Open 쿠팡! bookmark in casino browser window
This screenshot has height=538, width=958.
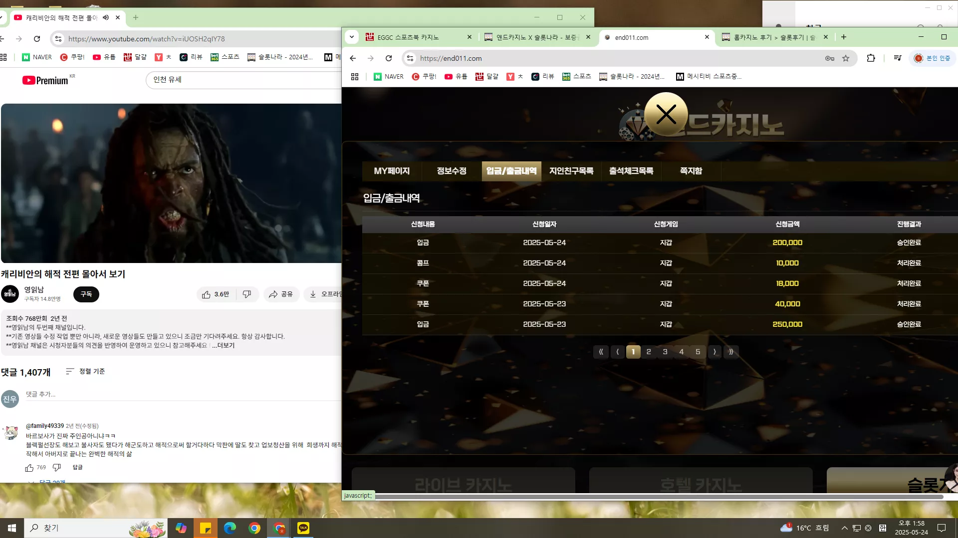point(424,77)
